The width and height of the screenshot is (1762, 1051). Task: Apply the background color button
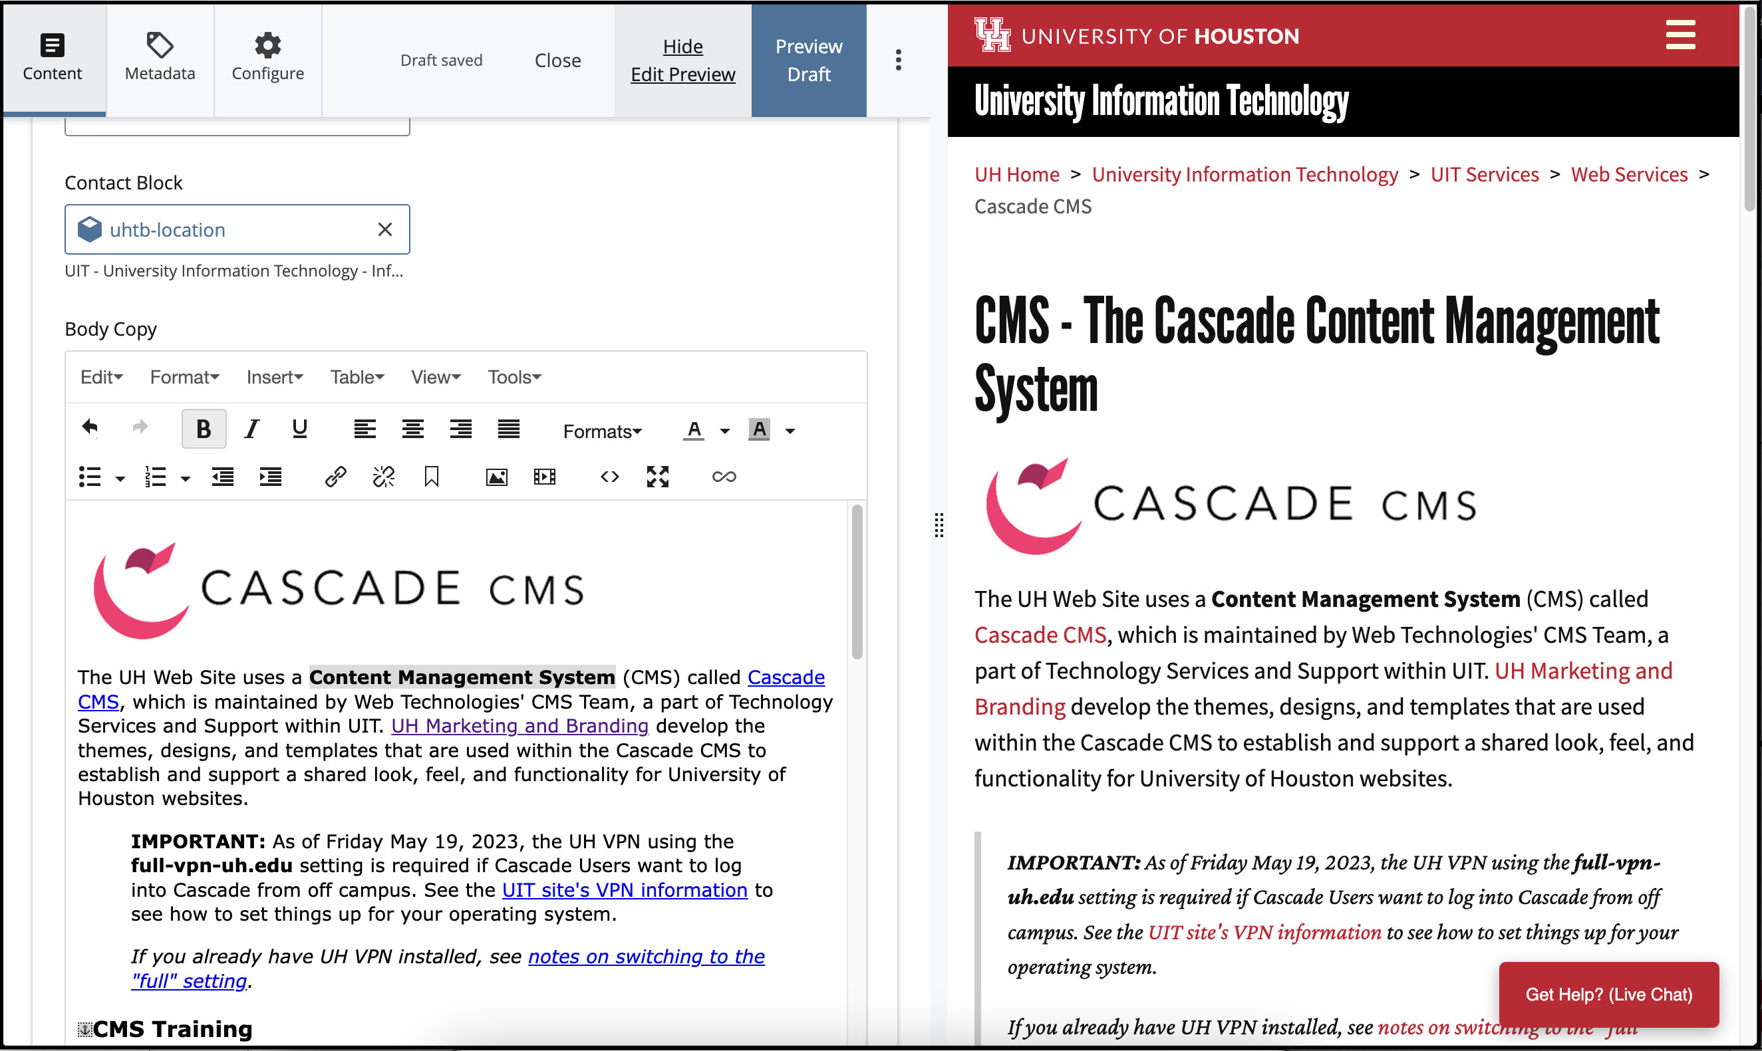point(759,430)
